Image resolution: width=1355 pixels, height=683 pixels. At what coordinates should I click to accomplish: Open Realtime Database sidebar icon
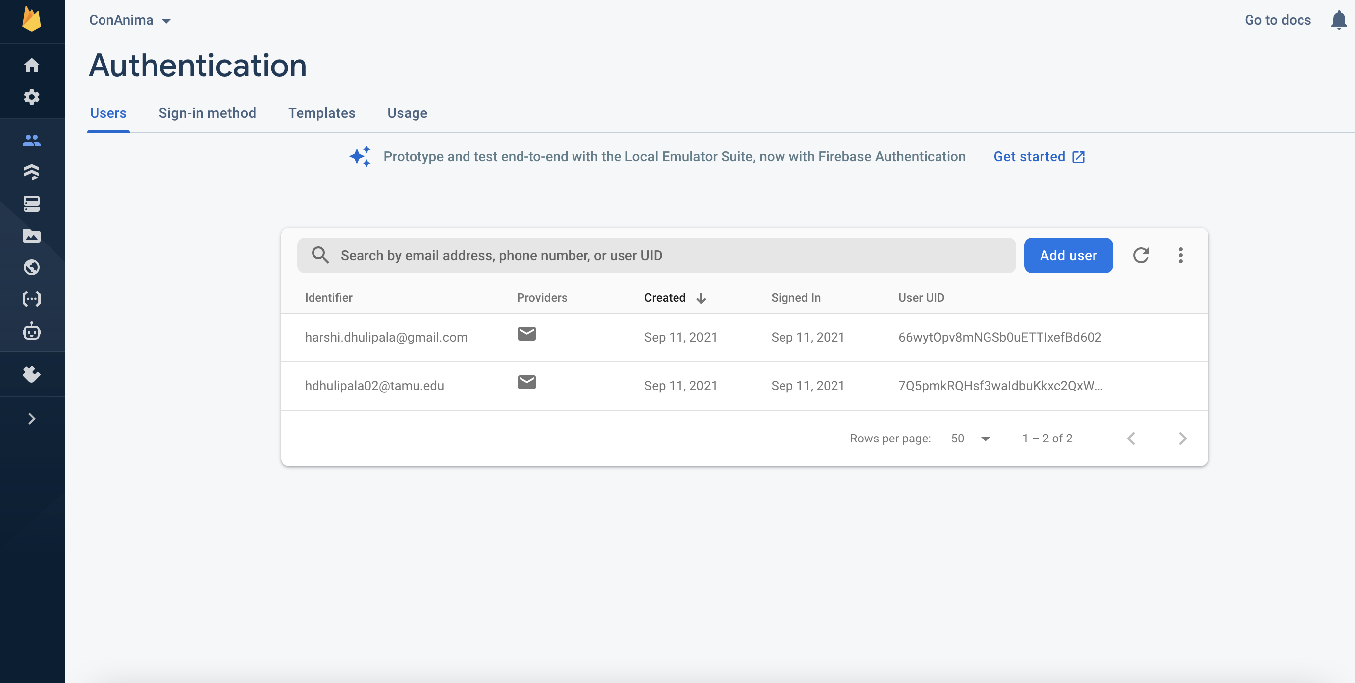coord(32,204)
